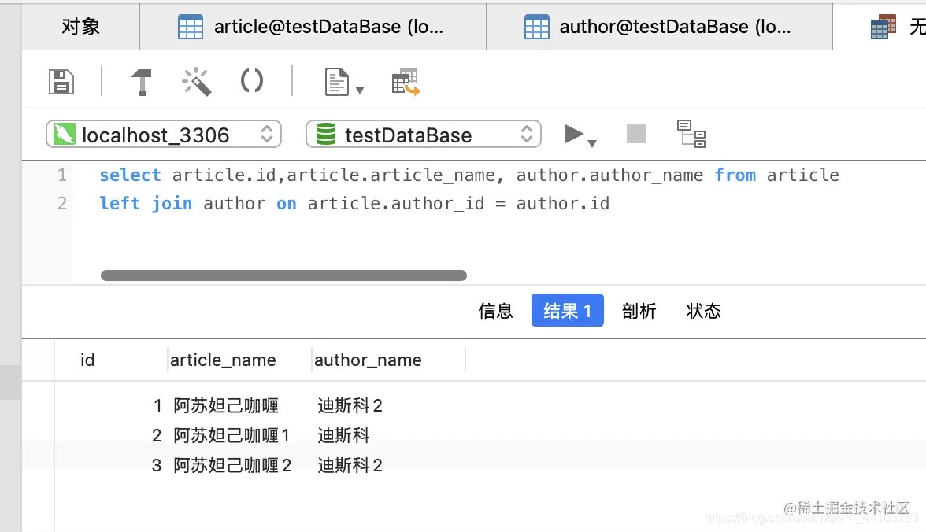Select cell 阿苏妲己咖喱1 in results
926x532 pixels.
pyautogui.click(x=231, y=435)
